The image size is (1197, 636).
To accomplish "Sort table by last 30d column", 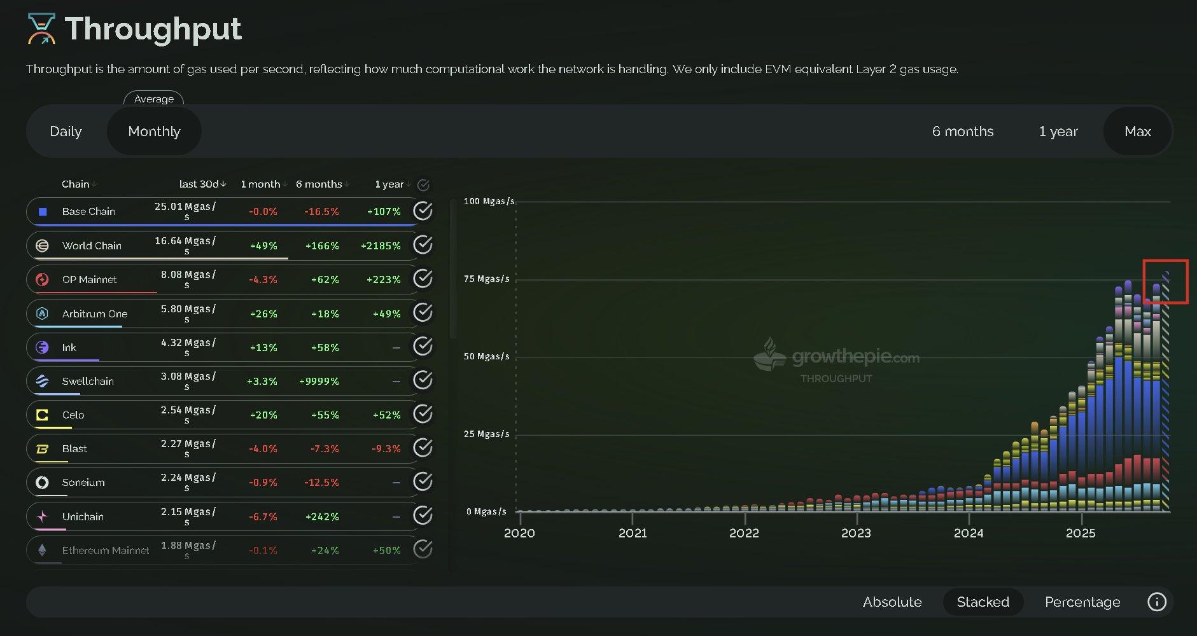I will 202,184.
